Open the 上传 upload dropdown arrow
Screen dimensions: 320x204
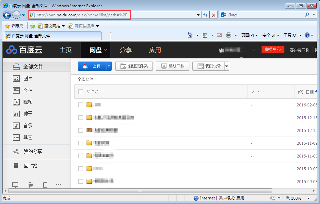pyautogui.click(x=109, y=66)
